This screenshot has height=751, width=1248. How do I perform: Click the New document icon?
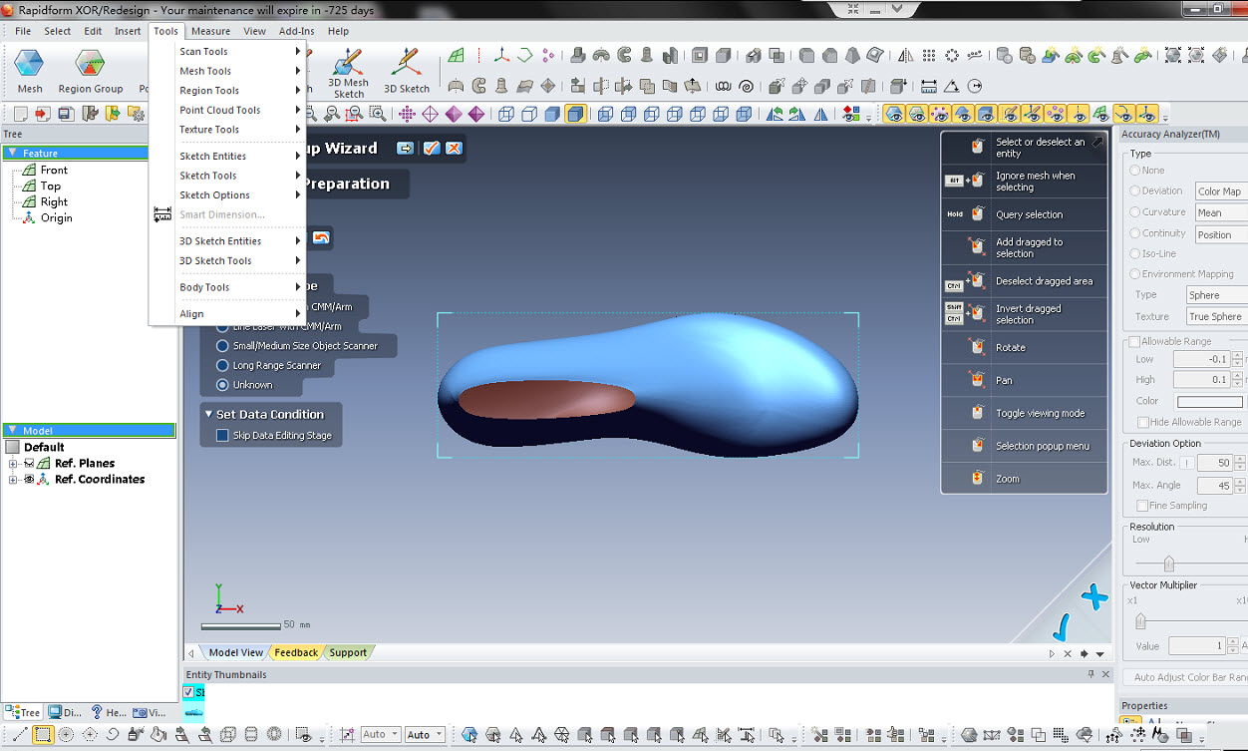20,115
